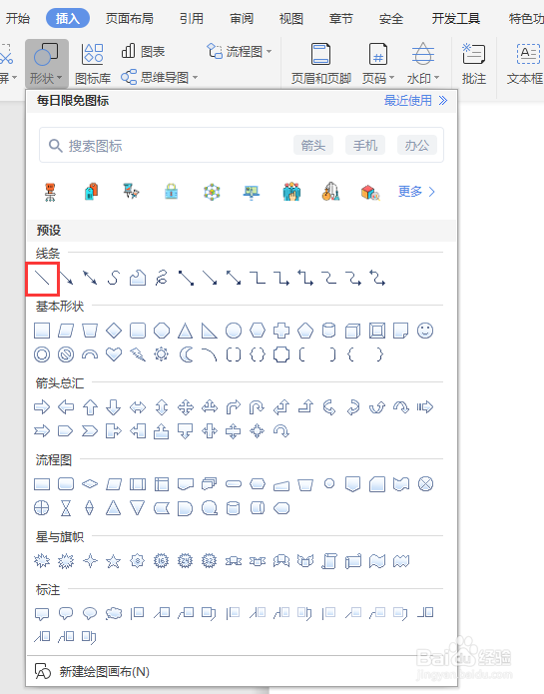Open 更多 more free icons link
The width and height of the screenshot is (544, 694).
pyautogui.click(x=416, y=191)
